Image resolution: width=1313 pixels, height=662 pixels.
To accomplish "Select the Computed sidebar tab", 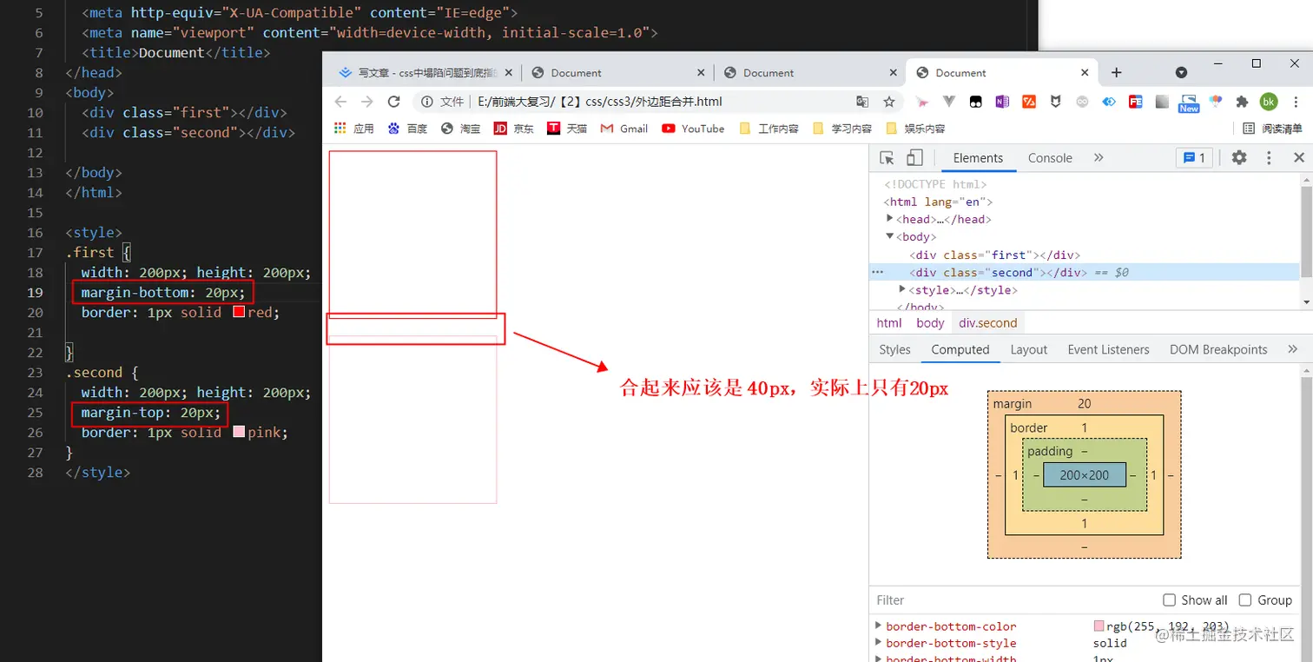I will (x=960, y=349).
